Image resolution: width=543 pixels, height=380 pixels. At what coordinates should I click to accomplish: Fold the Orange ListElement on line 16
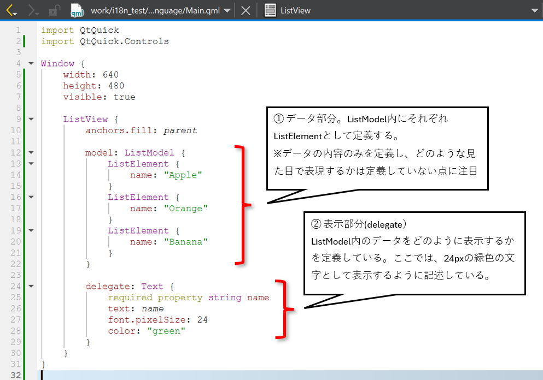coord(31,197)
